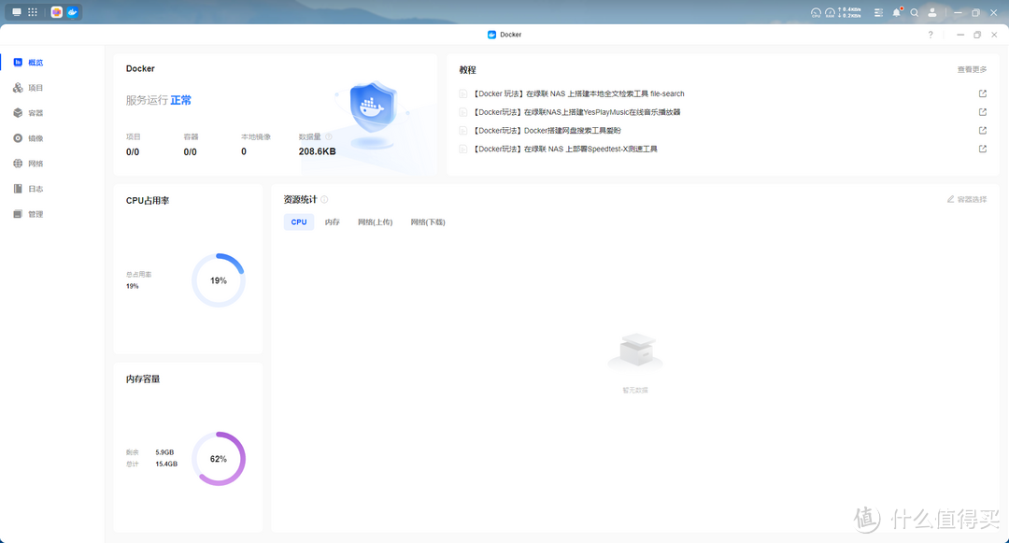Click the RAM gauge widget in the top bar
Image resolution: width=1009 pixels, height=543 pixels.
[830, 12]
